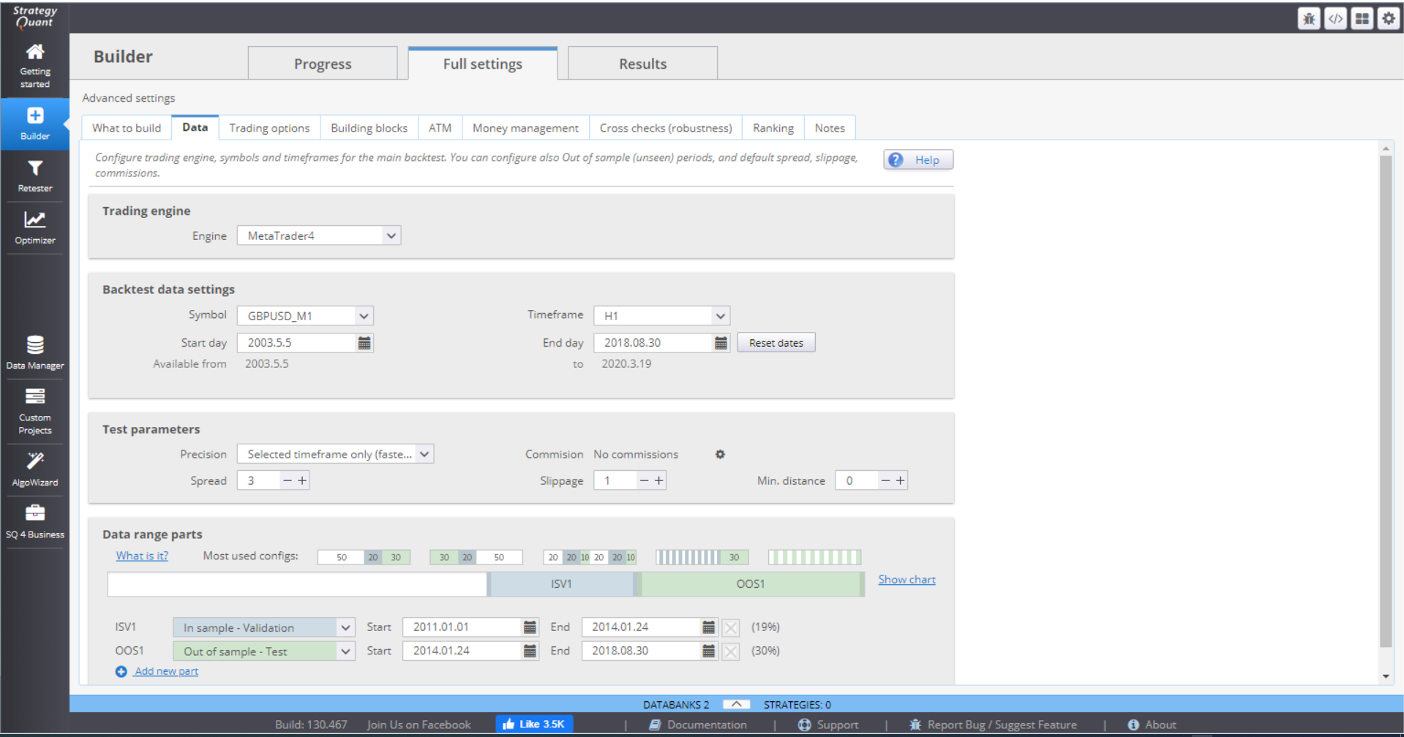
Task: Decrease the Min. distance value
Action: point(885,480)
